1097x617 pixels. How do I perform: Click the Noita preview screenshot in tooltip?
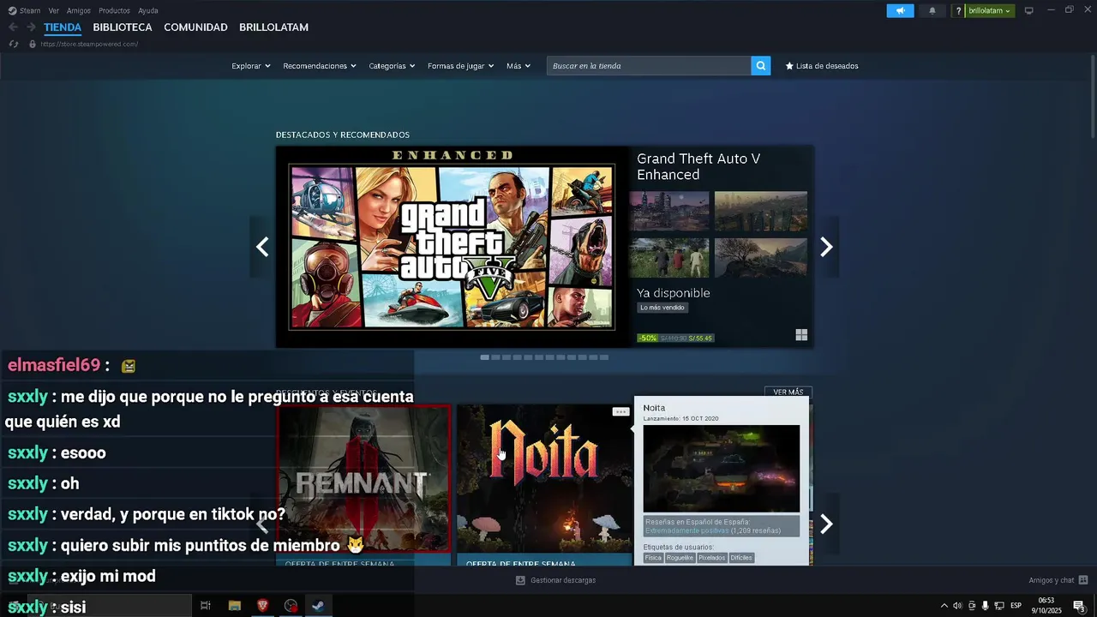click(722, 469)
